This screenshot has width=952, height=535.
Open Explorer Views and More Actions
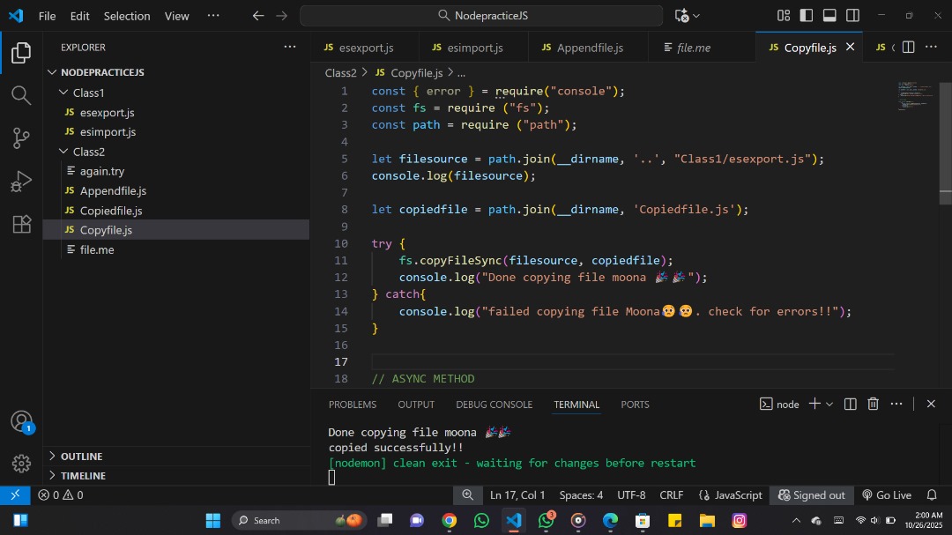[x=290, y=47]
